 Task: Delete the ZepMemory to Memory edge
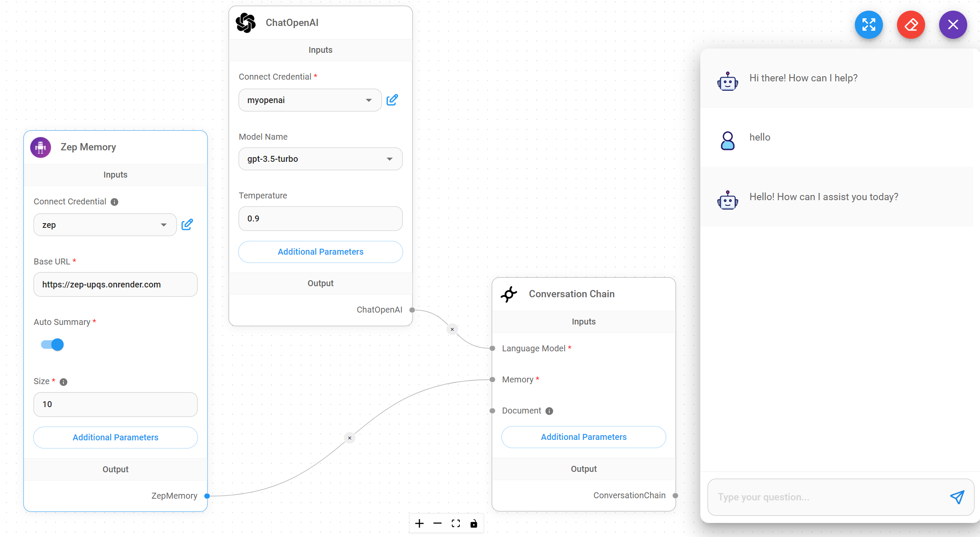(x=350, y=438)
